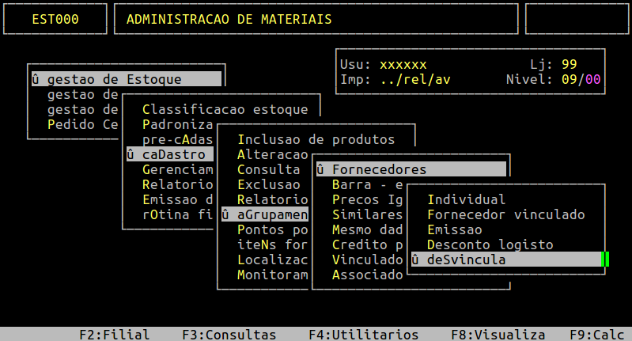Expand the Fornecedores submenu header
Screen dimensions: 632x341
tap(410, 169)
